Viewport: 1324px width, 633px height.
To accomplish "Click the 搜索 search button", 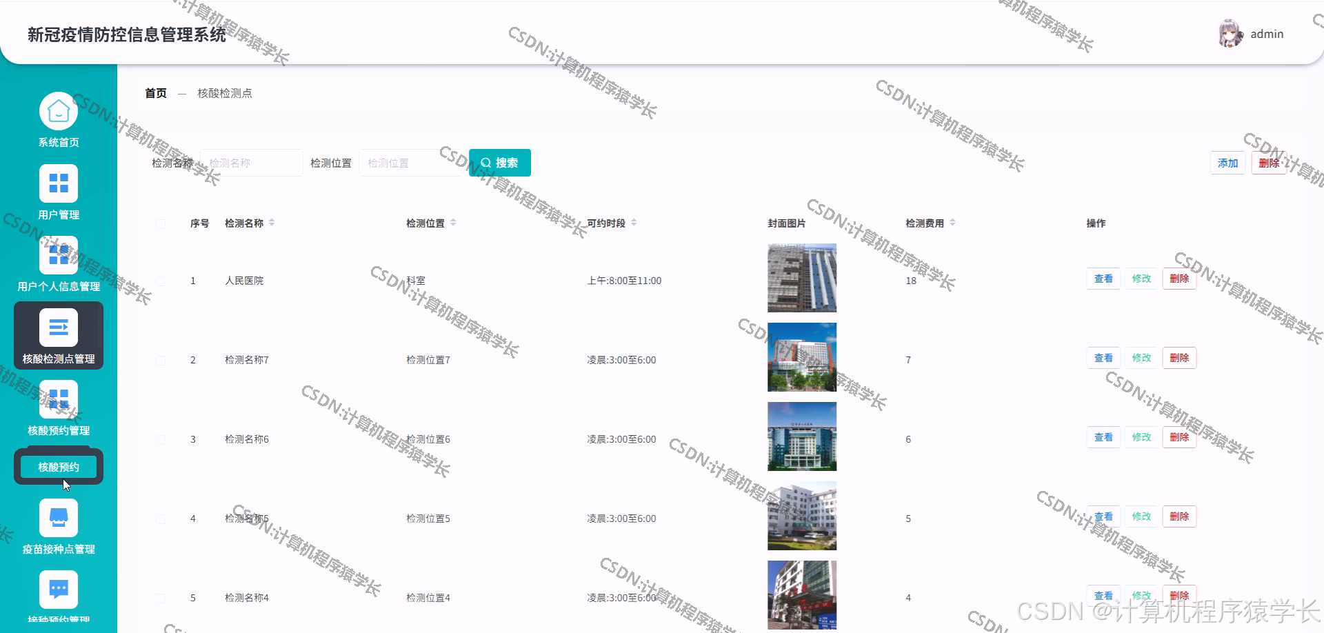I will 500,163.
